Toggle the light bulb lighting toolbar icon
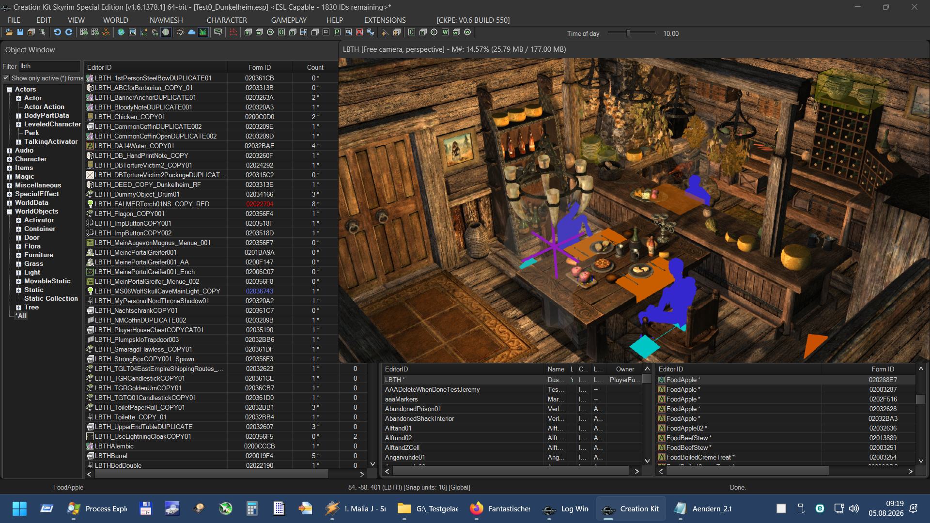 click(x=181, y=32)
